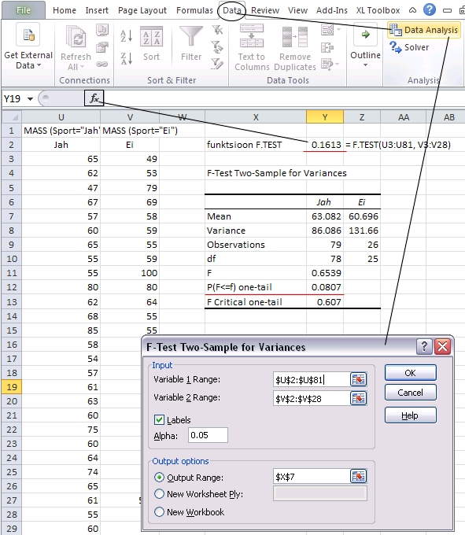Confirm the F-Test with OK
Screen dimensions: 465x535
click(411, 373)
